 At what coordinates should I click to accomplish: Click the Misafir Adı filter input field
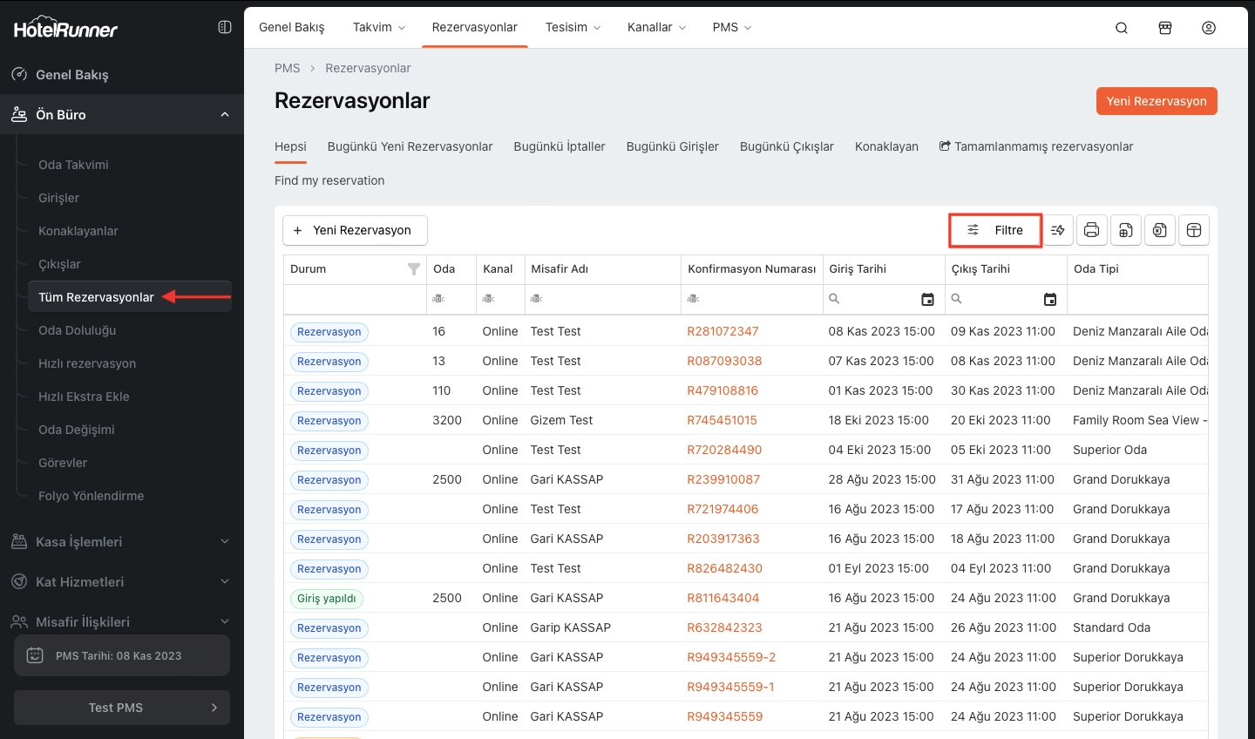click(601, 299)
